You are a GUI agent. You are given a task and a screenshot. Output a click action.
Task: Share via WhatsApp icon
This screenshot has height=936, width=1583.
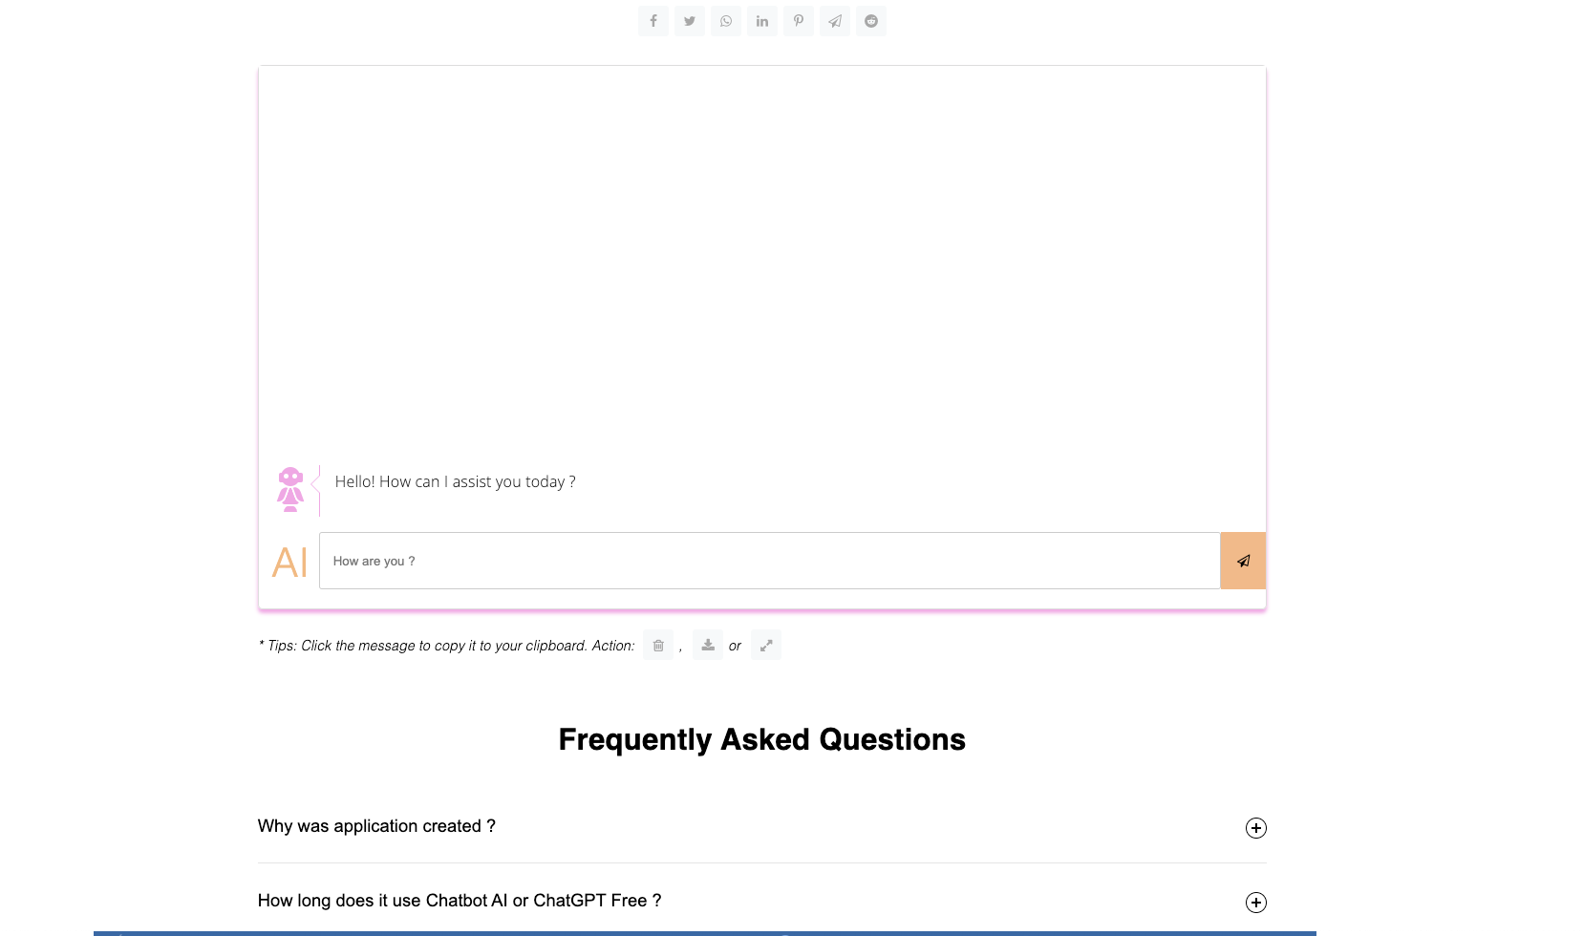click(x=726, y=21)
